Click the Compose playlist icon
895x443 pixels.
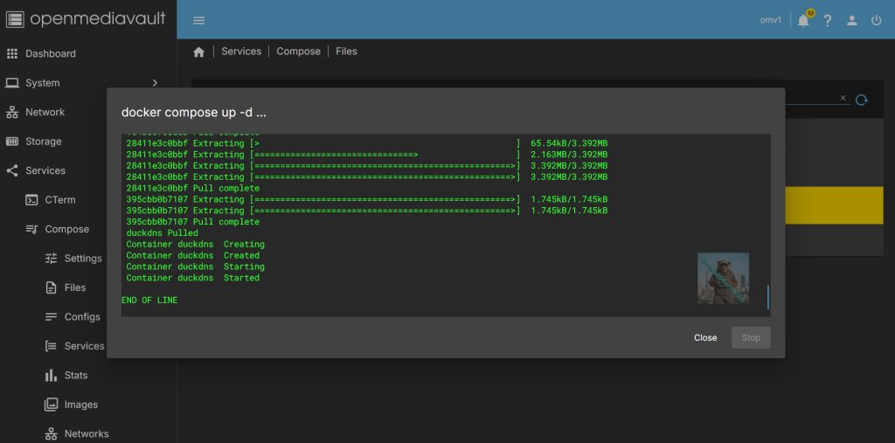[31, 229]
